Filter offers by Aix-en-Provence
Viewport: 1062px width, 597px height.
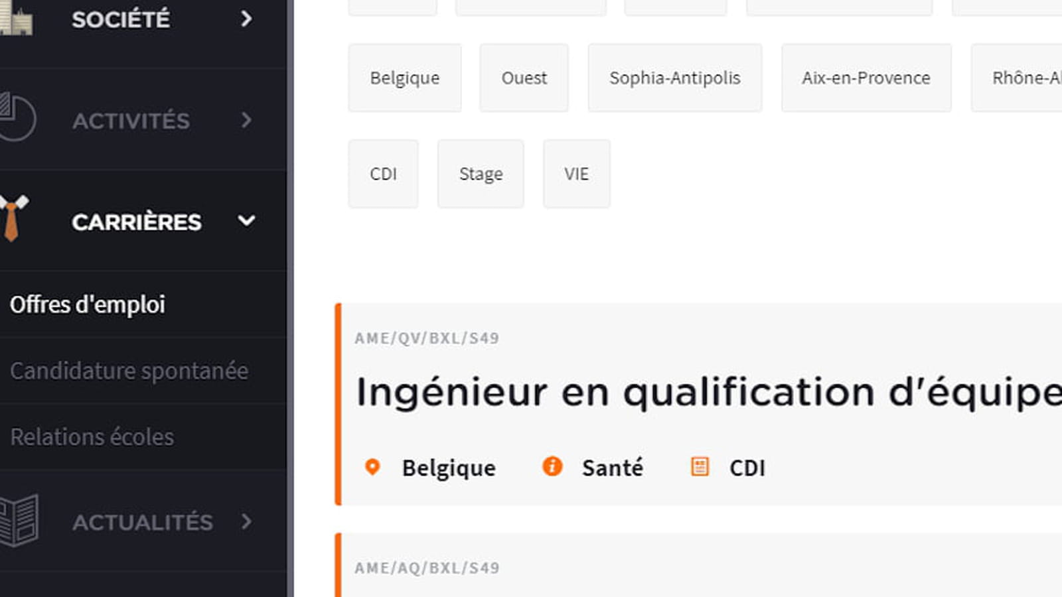(866, 78)
